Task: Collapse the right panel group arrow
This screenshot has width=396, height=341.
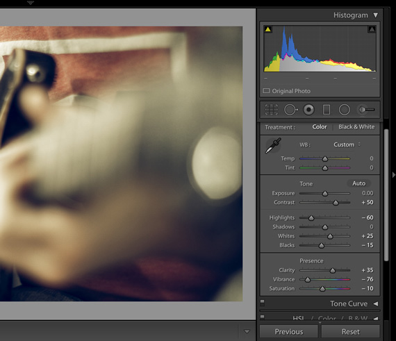Action: coord(393,174)
